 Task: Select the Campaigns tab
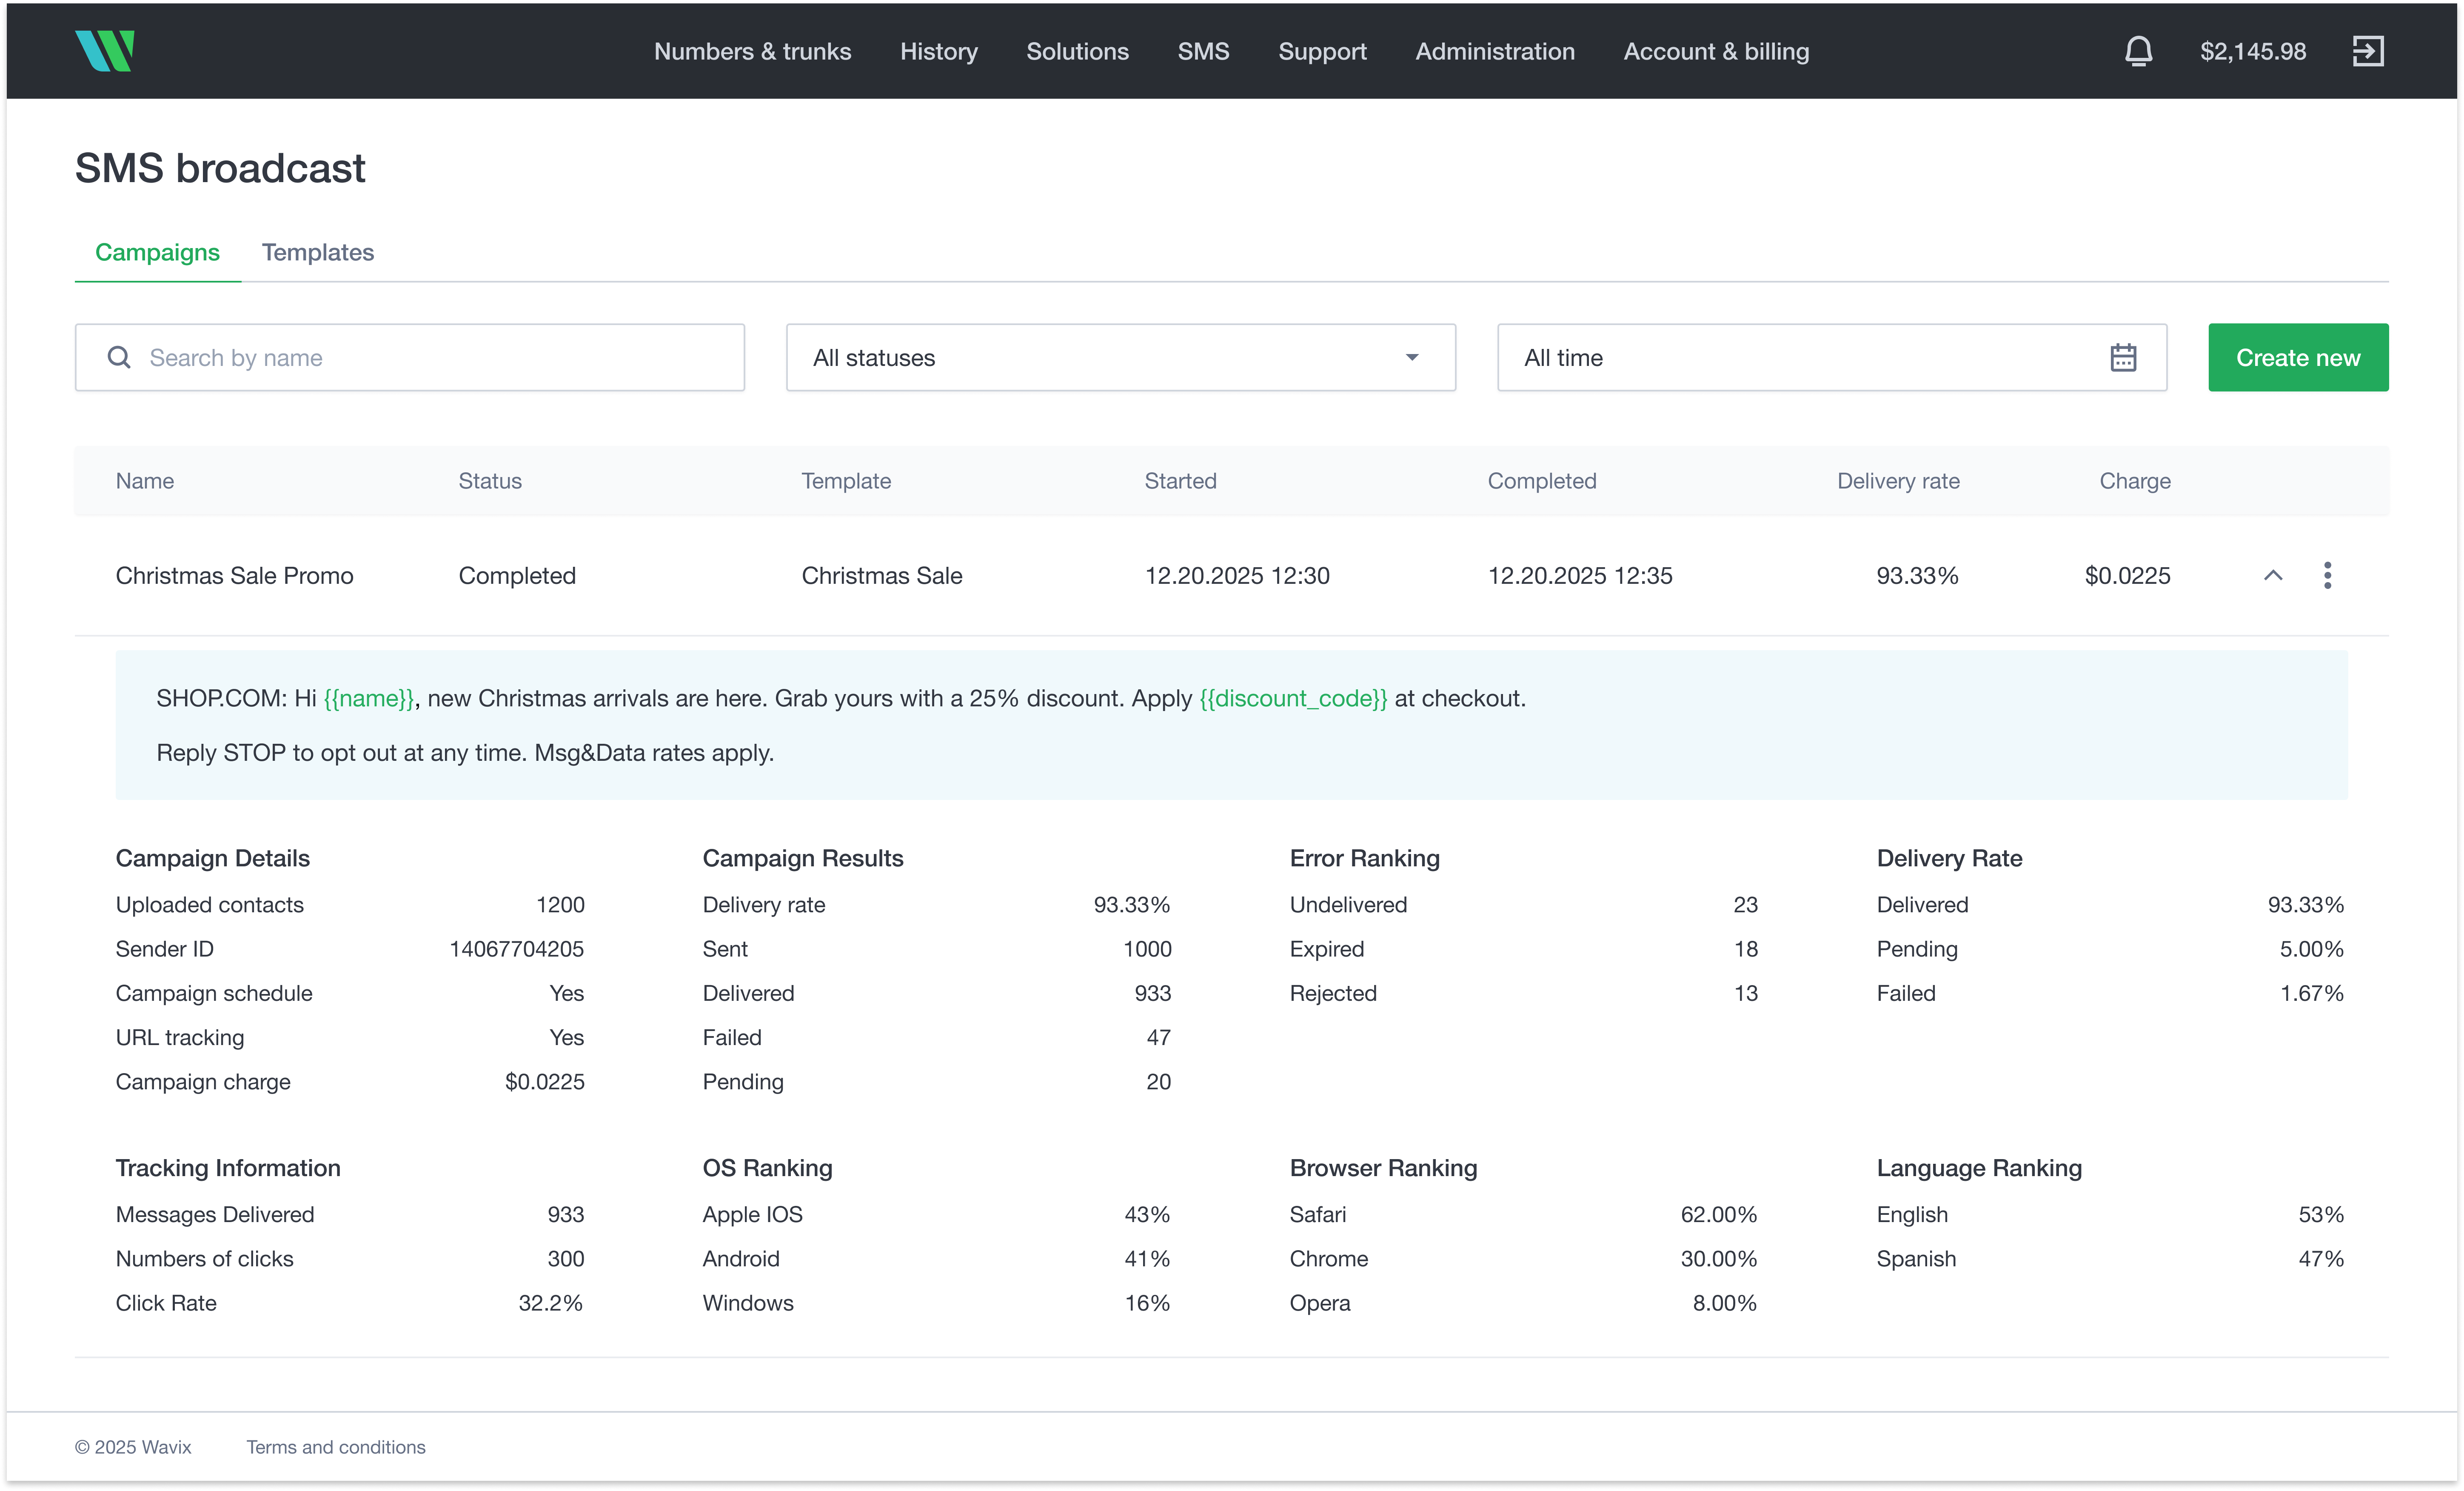point(157,252)
